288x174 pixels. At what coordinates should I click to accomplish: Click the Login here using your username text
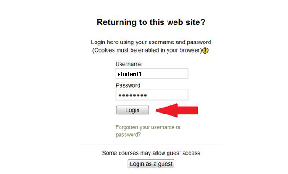click(x=151, y=42)
